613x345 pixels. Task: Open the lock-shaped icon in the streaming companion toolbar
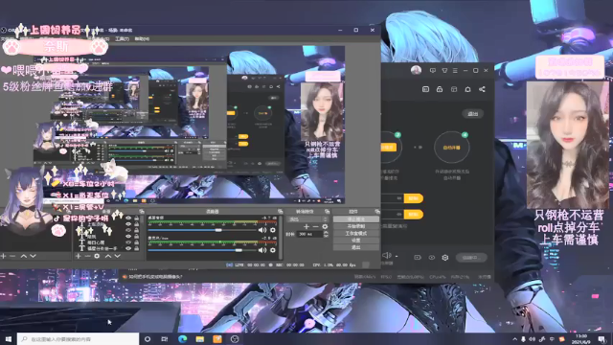tap(440, 89)
